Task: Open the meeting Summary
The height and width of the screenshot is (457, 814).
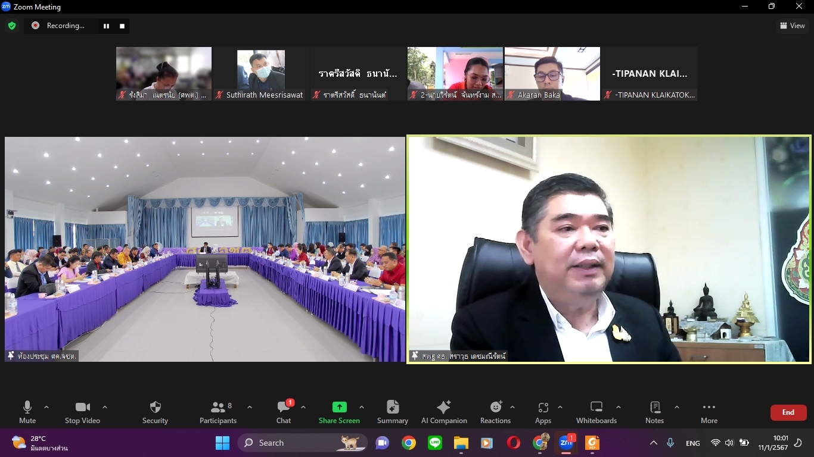Action: tap(392, 412)
